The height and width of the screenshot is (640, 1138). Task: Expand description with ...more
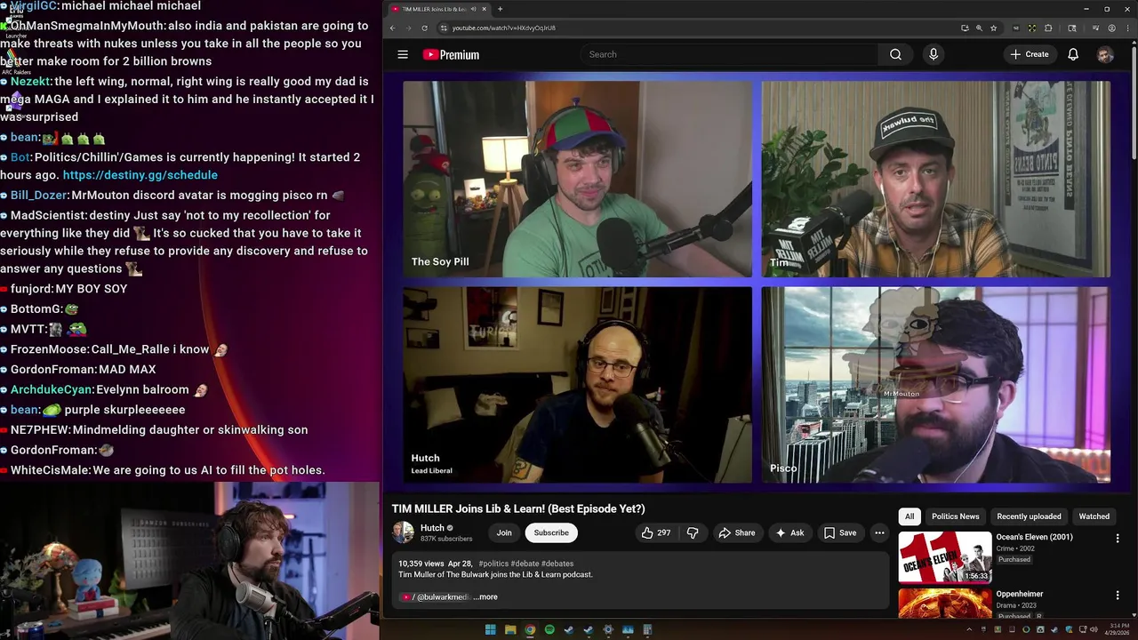(485, 597)
